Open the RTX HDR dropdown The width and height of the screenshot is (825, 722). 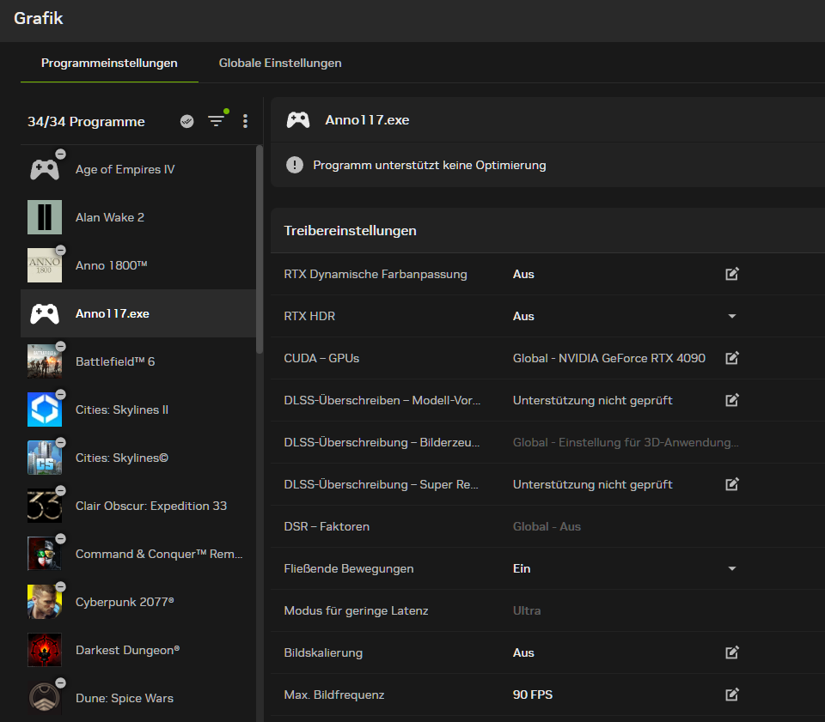tap(732, 316)
